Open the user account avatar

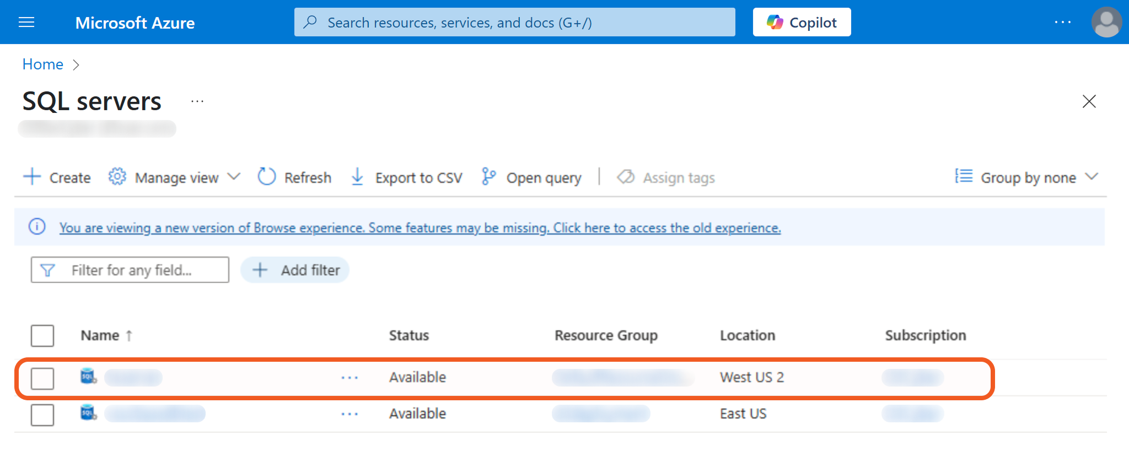[x=1106, y=22]
